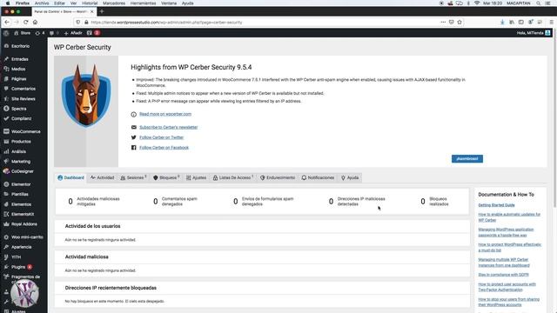Open Firefox downloads panel

pos(502,22)
